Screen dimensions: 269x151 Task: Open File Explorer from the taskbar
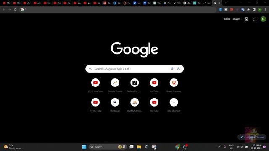point(139,147)
